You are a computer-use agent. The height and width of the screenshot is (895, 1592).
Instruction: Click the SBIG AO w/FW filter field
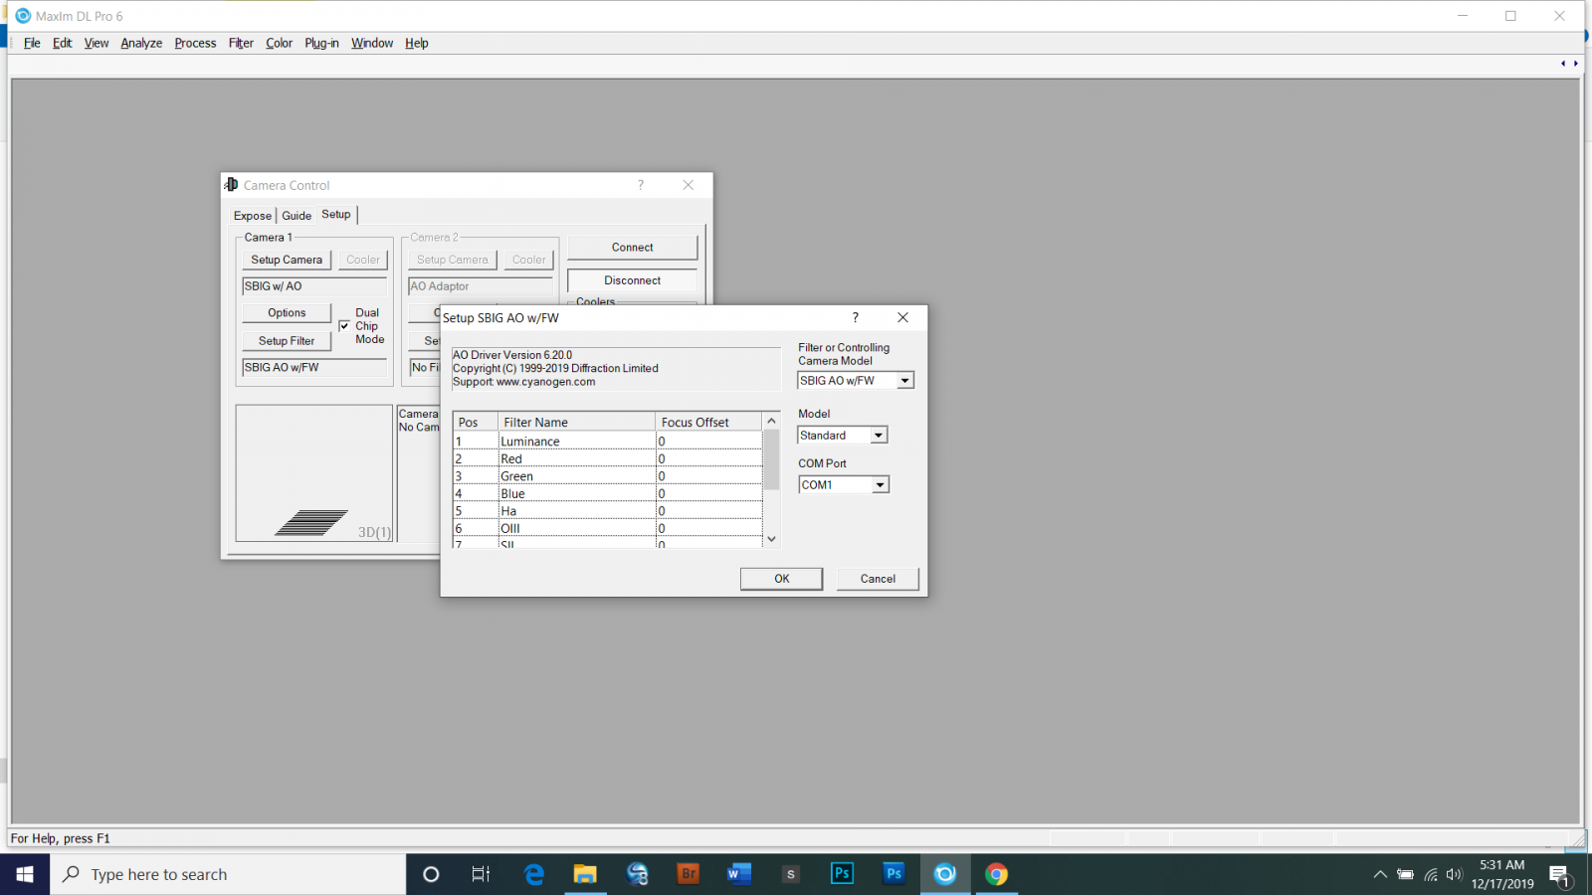pos(314,368)
